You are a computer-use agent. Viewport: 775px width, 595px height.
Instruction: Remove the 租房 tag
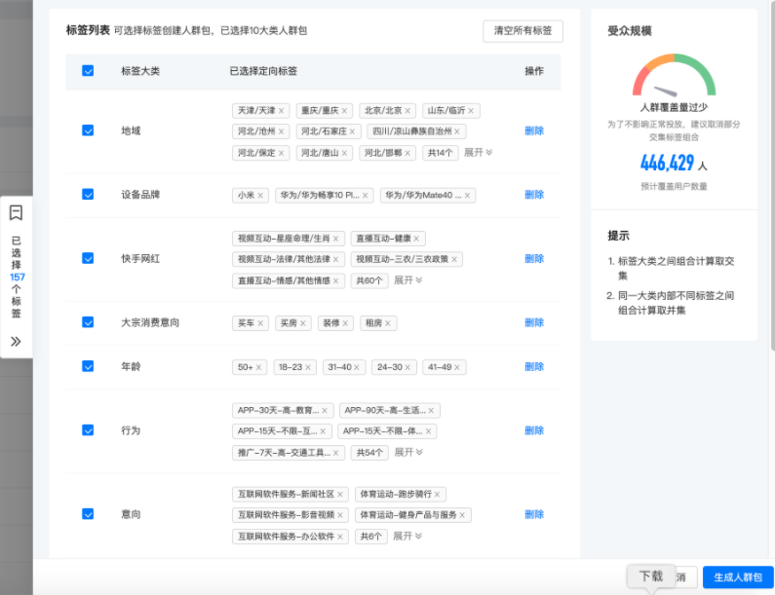coord(388,323)
